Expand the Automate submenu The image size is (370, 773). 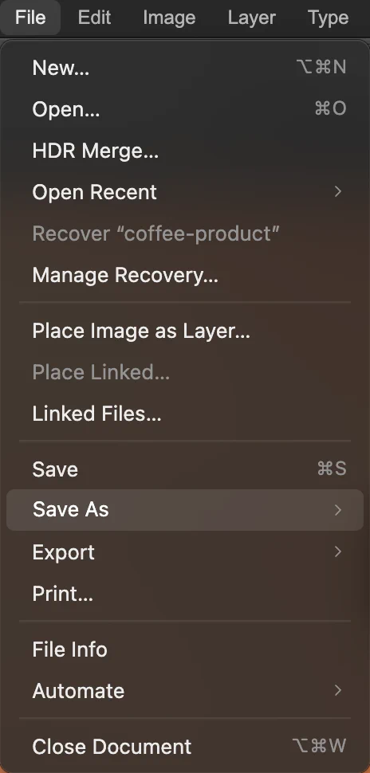(x=185, y=691)
